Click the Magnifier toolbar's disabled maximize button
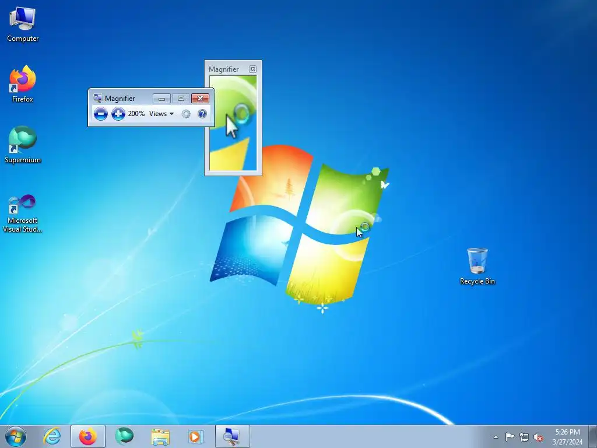 pyautogui.click(x=181, y=98)
